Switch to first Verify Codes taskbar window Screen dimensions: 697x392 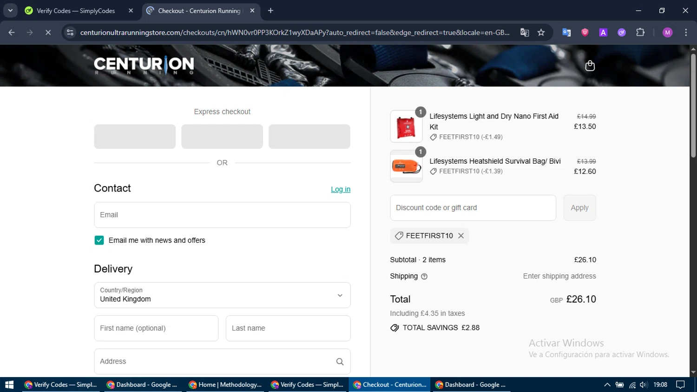coord(61,385)
